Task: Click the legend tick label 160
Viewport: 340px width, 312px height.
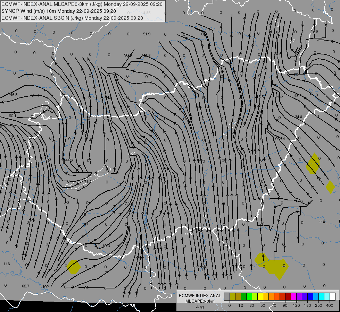Action: (x=307, y=305)
